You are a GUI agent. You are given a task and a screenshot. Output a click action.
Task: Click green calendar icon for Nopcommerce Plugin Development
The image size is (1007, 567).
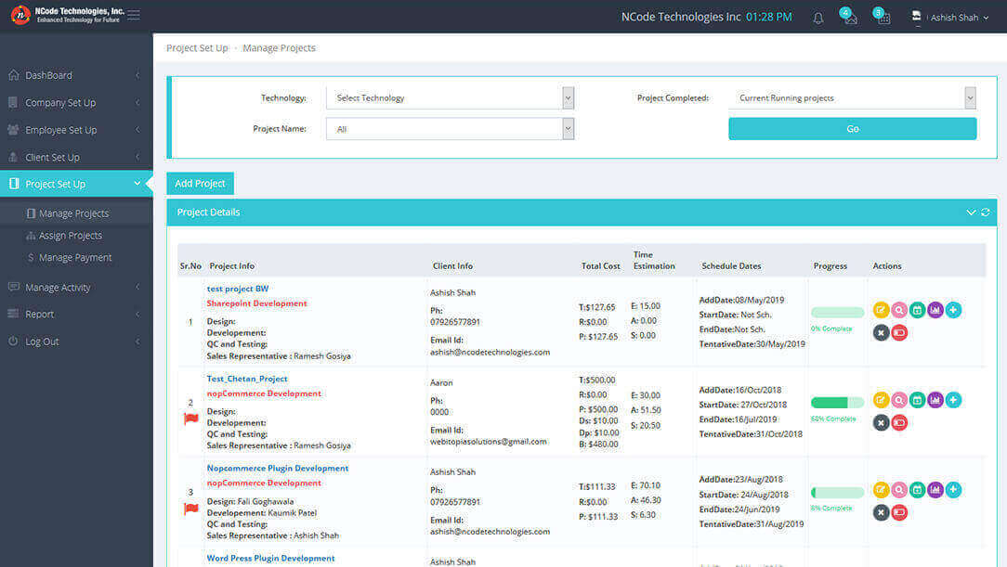tap(917, 490)
